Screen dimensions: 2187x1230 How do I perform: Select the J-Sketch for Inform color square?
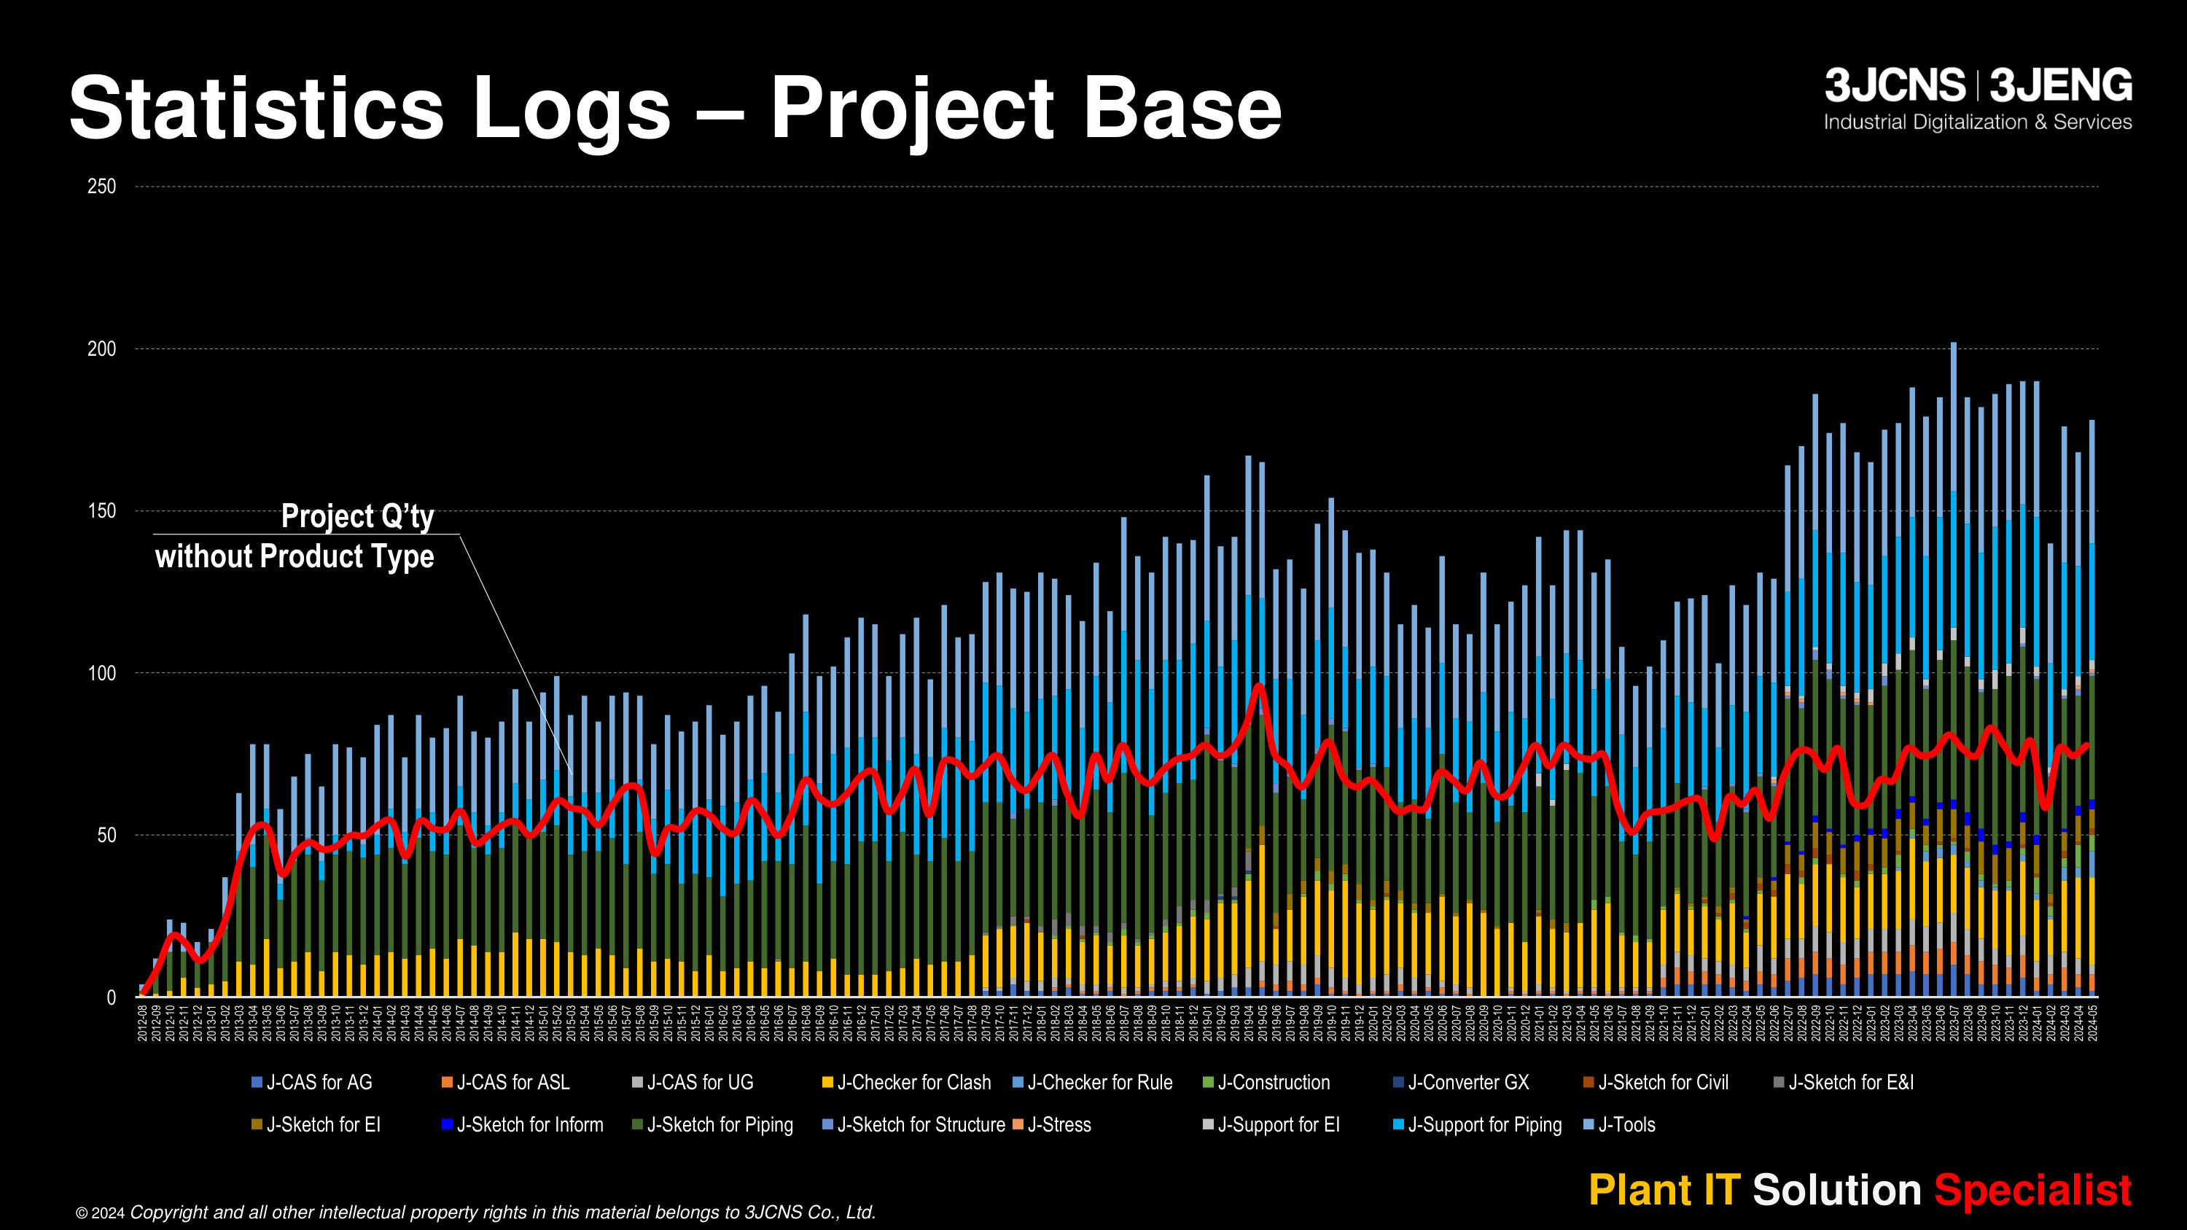click(x=447, y=1125)
